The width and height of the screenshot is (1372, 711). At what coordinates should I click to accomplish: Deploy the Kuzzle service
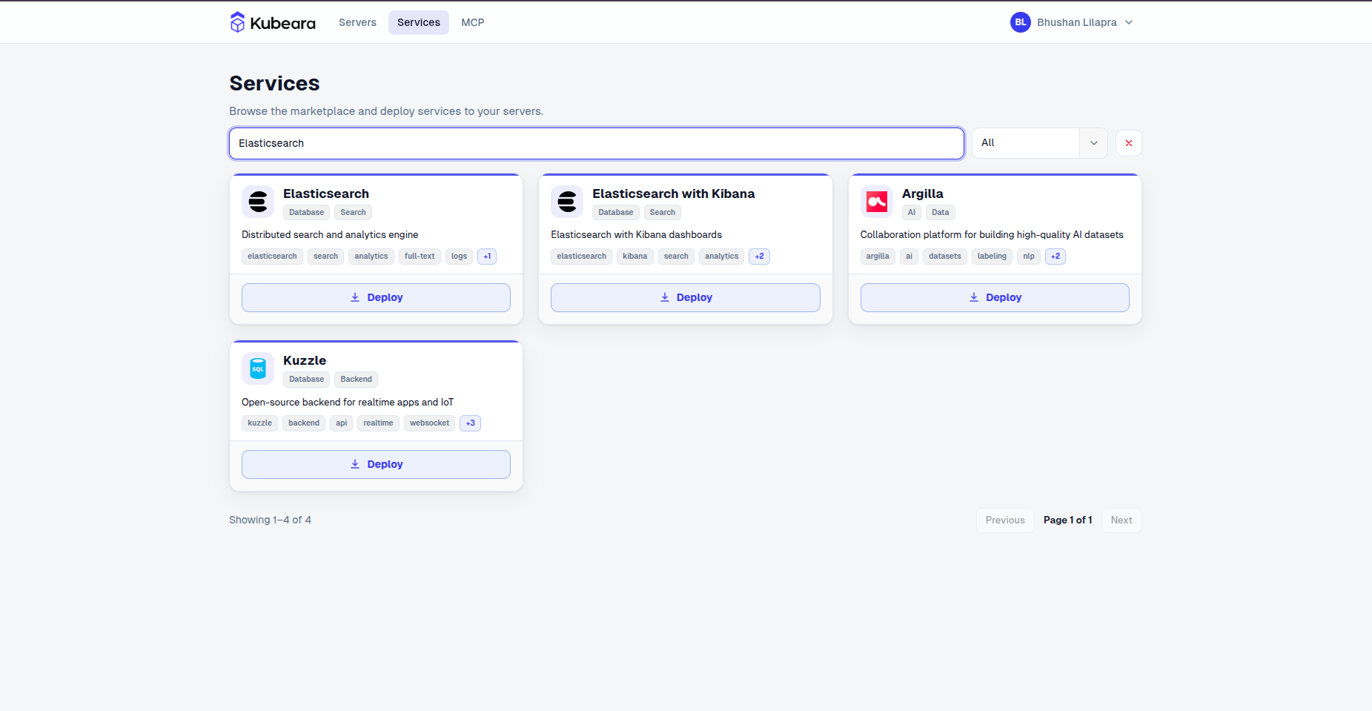pos(376,464)
